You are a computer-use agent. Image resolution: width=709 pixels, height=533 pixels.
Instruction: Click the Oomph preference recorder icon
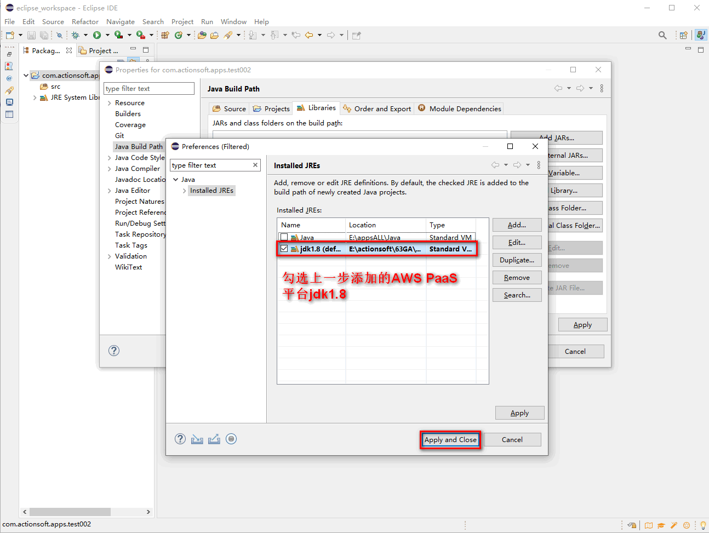231,439
